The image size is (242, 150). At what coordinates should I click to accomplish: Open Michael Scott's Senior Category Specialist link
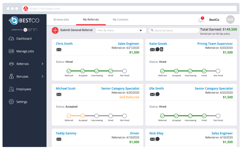pos(120,88)
